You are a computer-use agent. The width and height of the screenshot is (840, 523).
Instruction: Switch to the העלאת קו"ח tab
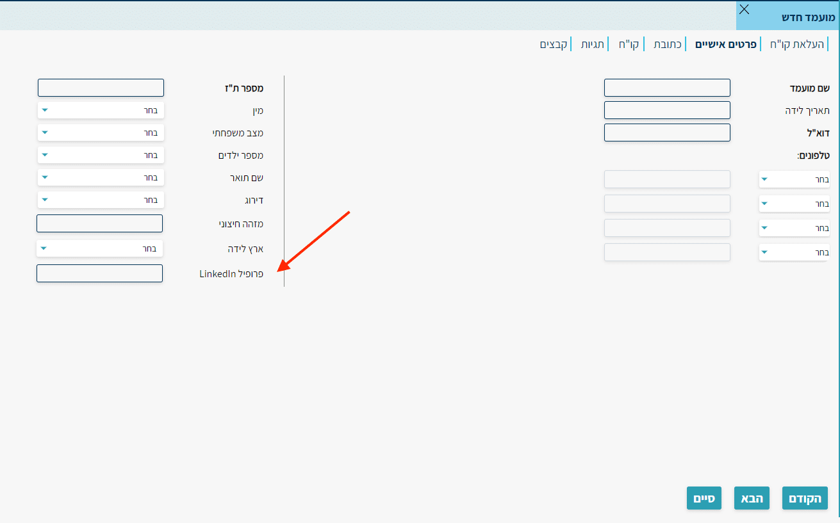click(x=798, y=44)
